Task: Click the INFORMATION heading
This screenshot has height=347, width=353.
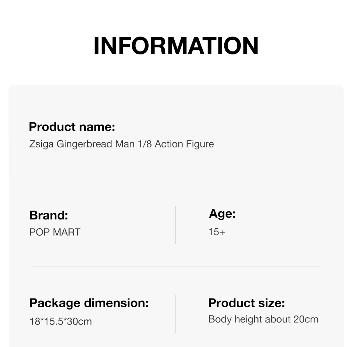Action: point(176,46)
